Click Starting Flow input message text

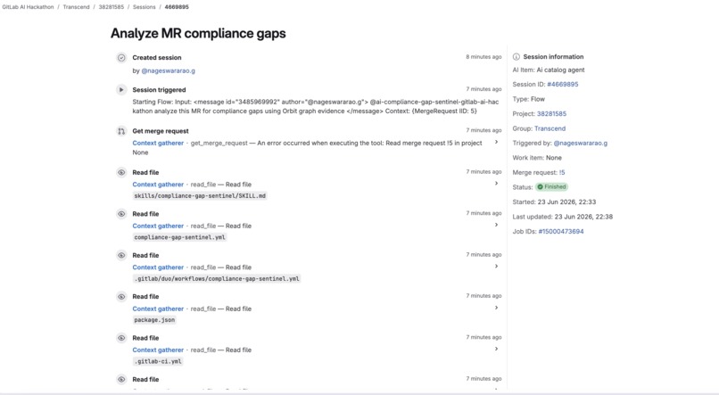(316, 106)
